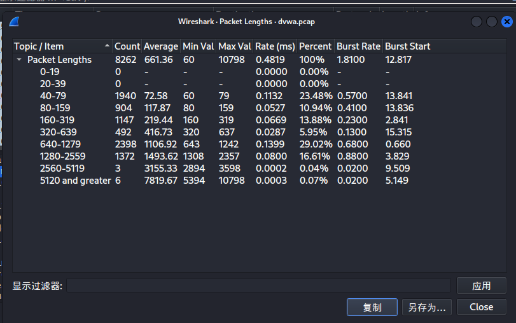The width and height of the screenshot is (516, 323).
Task: Click average value 117.87
Action: [157, 108]
